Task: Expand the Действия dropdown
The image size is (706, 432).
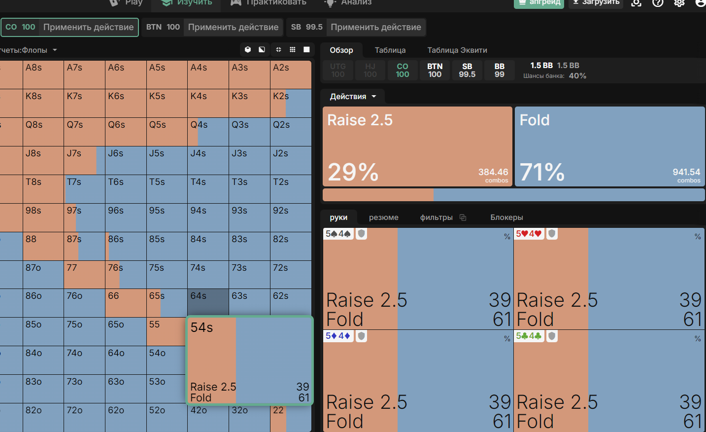Action: tap(353, 97)
